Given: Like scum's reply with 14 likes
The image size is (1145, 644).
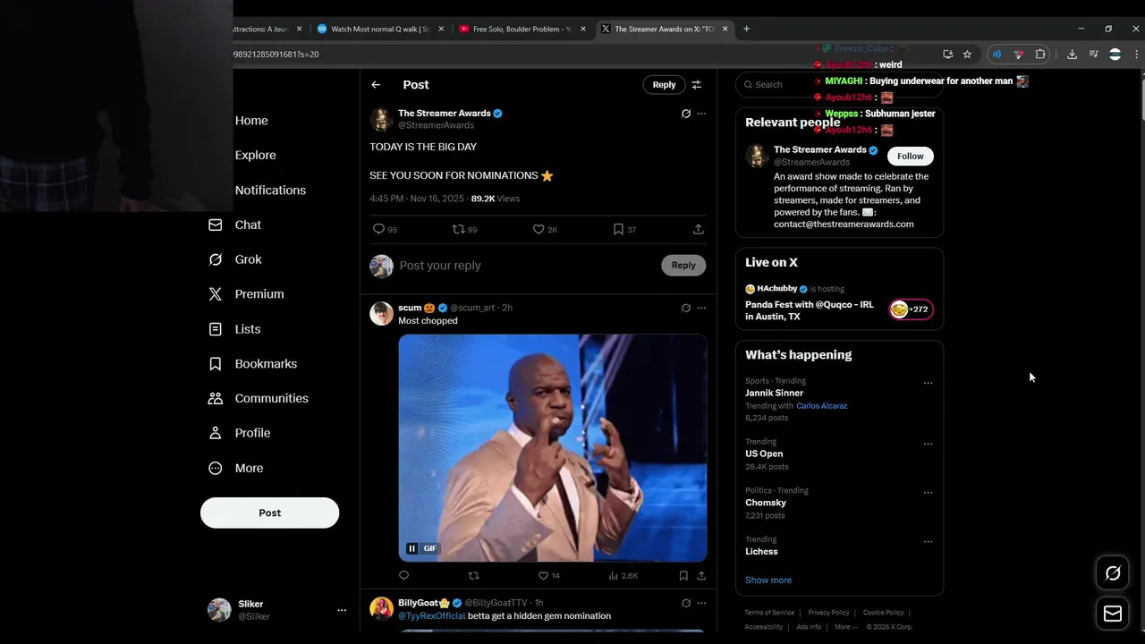Looking at the screenshot, I should click(543, 576).
